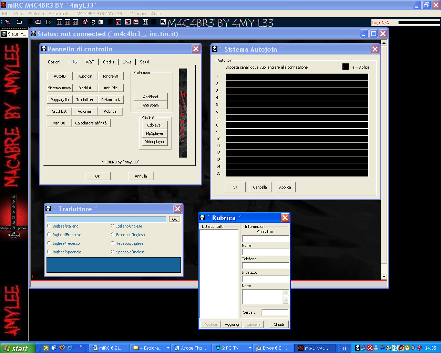Click the skull icon in the system tray
The image size is (441, 353).
pos(357,348)
